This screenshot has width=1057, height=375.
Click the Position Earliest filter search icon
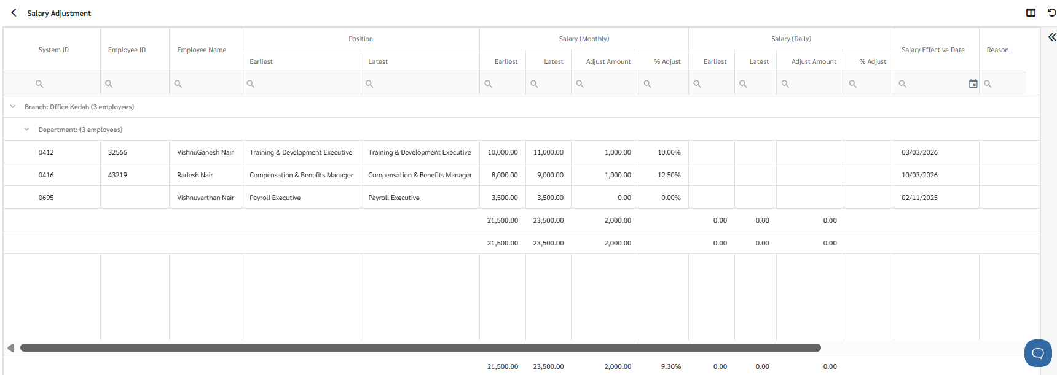click(250, 83)
